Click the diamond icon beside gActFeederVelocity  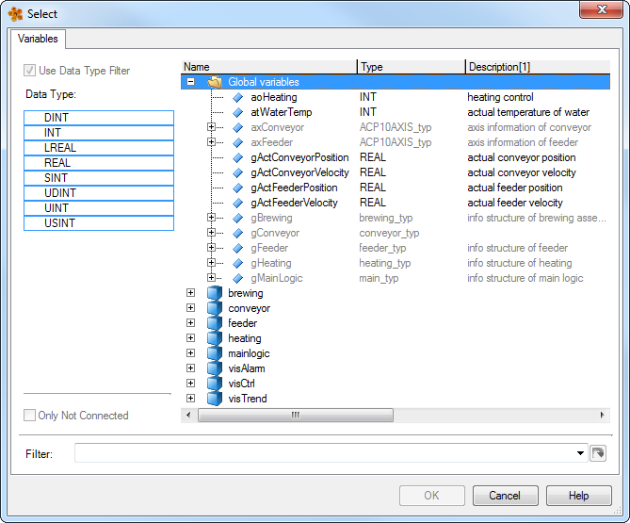point(238,203)
